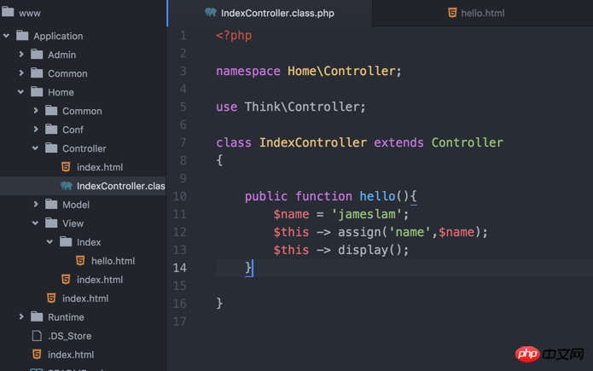This screenshot has height=371, width=593.
Task: Click the IndexController class name on line 7
Action: click(313, 142)
